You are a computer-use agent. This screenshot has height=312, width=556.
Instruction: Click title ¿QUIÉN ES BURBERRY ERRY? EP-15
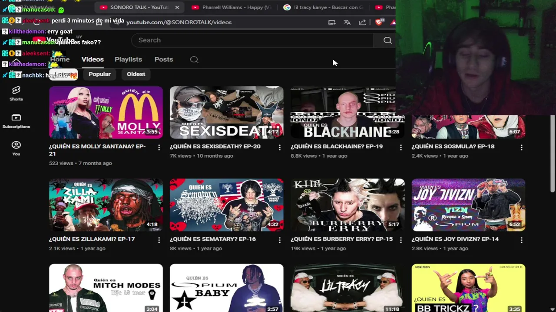(341, 239)
